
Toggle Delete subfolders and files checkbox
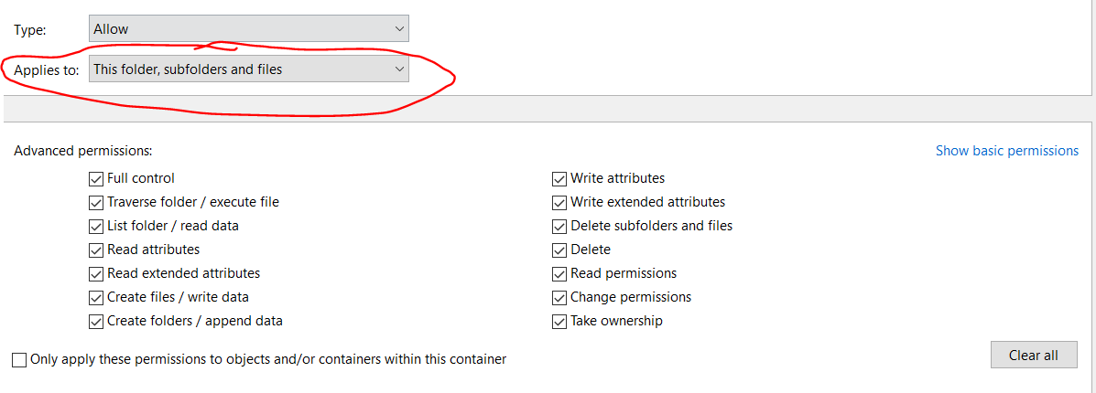(559, 226)
